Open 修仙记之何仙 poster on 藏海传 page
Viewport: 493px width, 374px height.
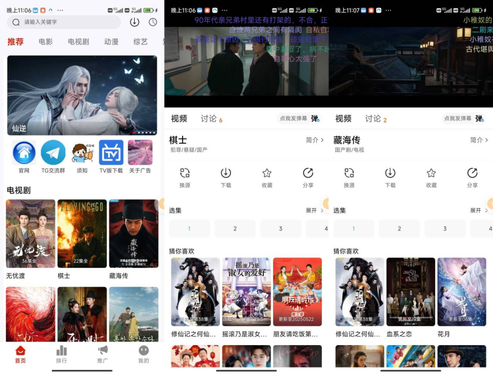point(360,292)
